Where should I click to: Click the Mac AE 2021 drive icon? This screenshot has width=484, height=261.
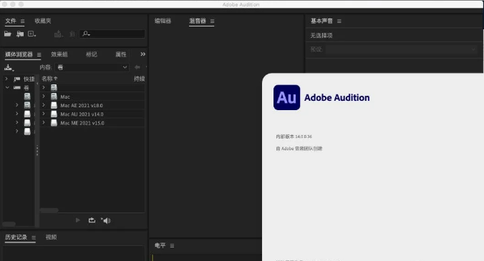coord(54,105)
